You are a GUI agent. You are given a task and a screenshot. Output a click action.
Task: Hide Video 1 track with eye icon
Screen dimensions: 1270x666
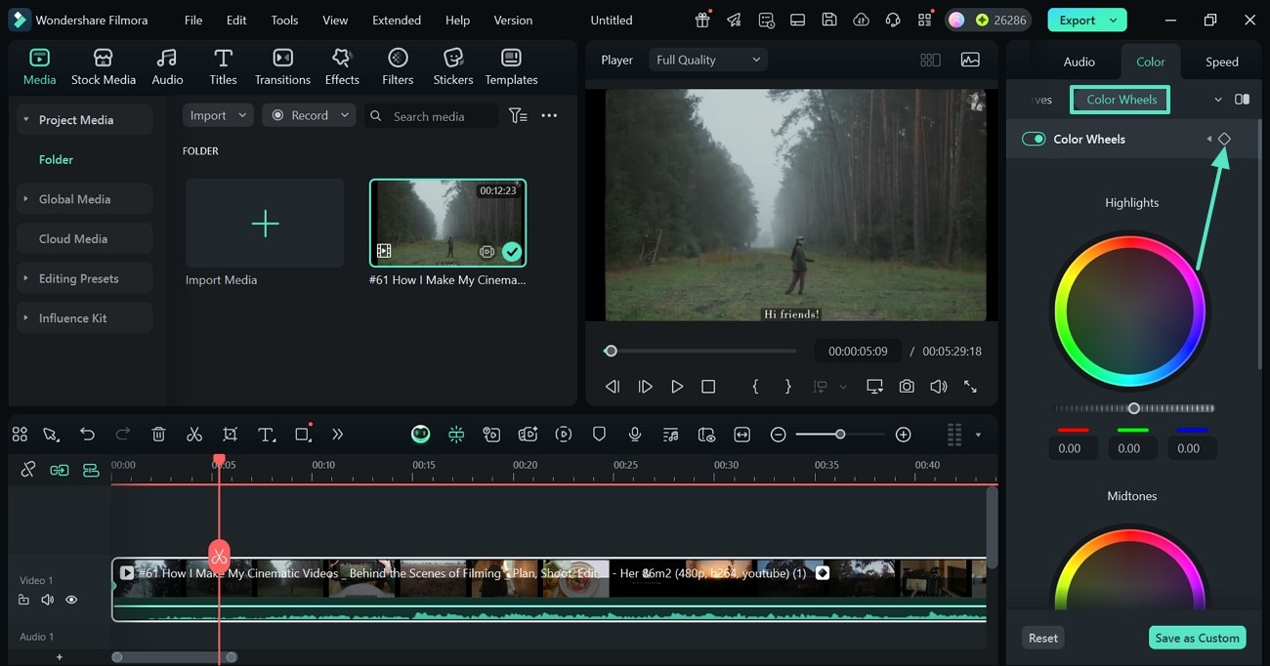click(x=71, y=600)
